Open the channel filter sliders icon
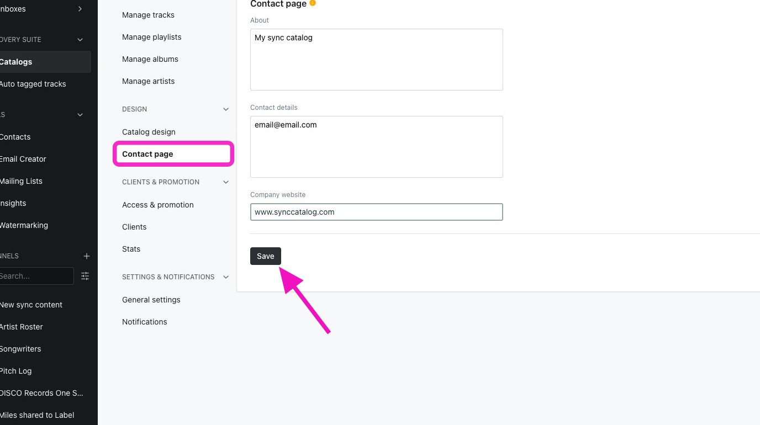 click(85, 276)
